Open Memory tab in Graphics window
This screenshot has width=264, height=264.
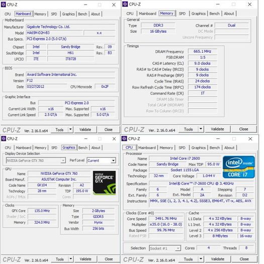pyautogui.click(x=40, y=148)
